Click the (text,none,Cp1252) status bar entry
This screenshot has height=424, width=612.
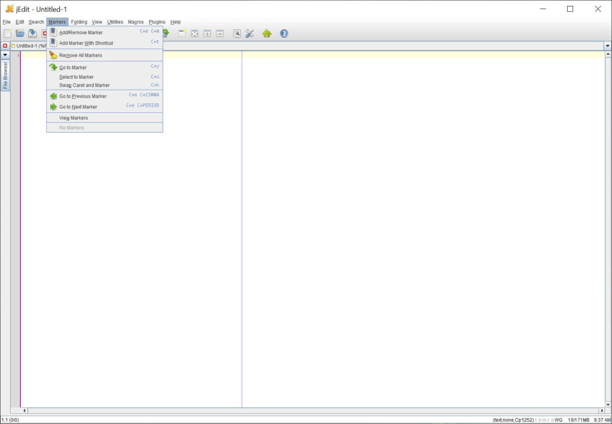(x=513, y=420)
